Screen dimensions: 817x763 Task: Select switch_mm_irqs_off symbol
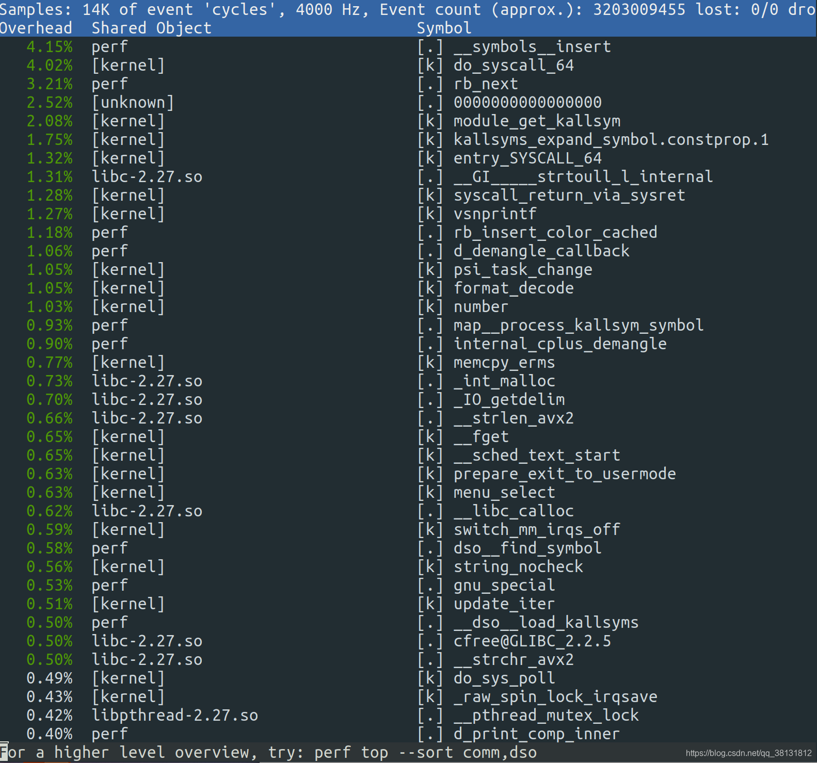tap(537, 529)
